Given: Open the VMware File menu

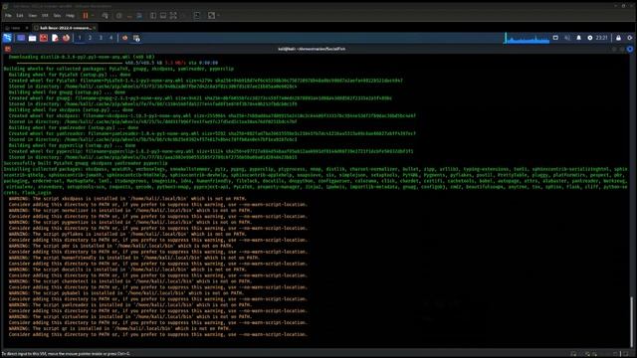Looking at the screenshot, I should (8, 16).
